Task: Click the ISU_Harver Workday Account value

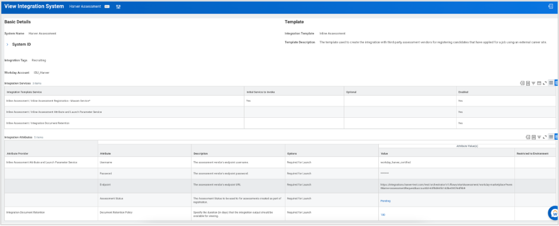Action: tap(42, 73)
